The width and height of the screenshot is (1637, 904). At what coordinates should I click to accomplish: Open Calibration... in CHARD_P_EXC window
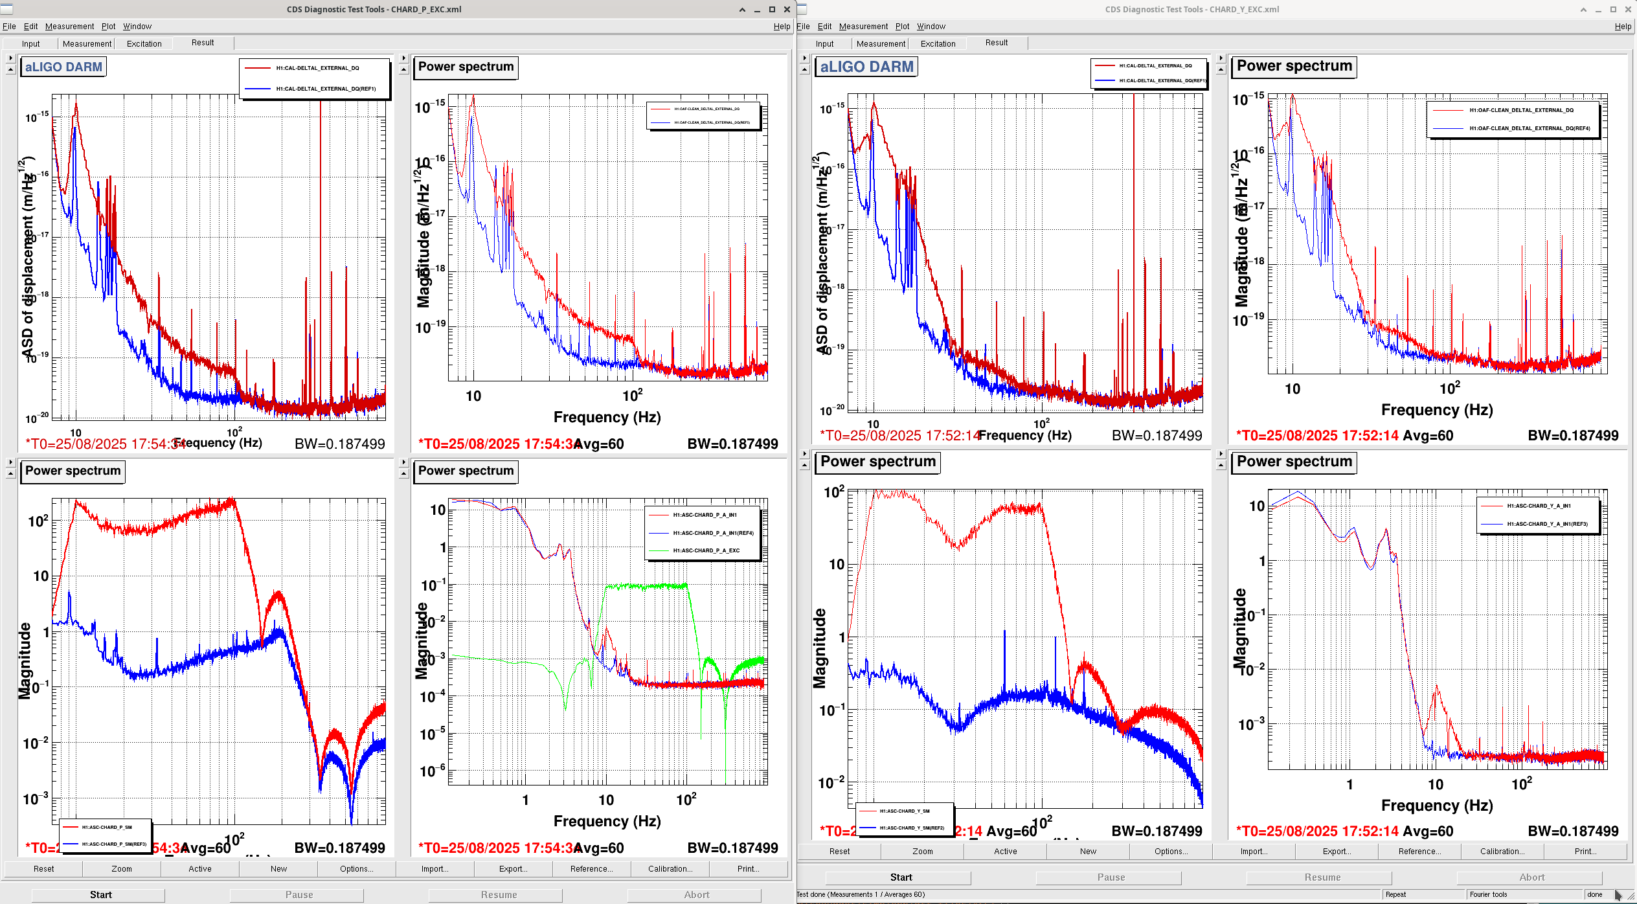point(670,868)
